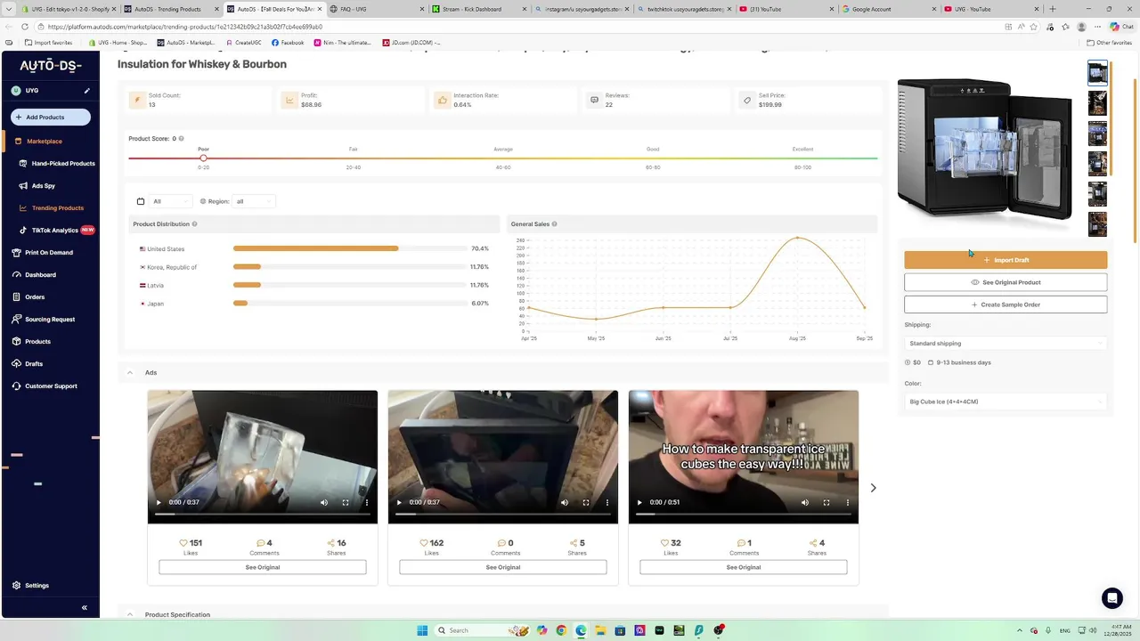Viewport: 1140px width, 641px height.
Task: Open the date range All dropdown
Action: 171,201
